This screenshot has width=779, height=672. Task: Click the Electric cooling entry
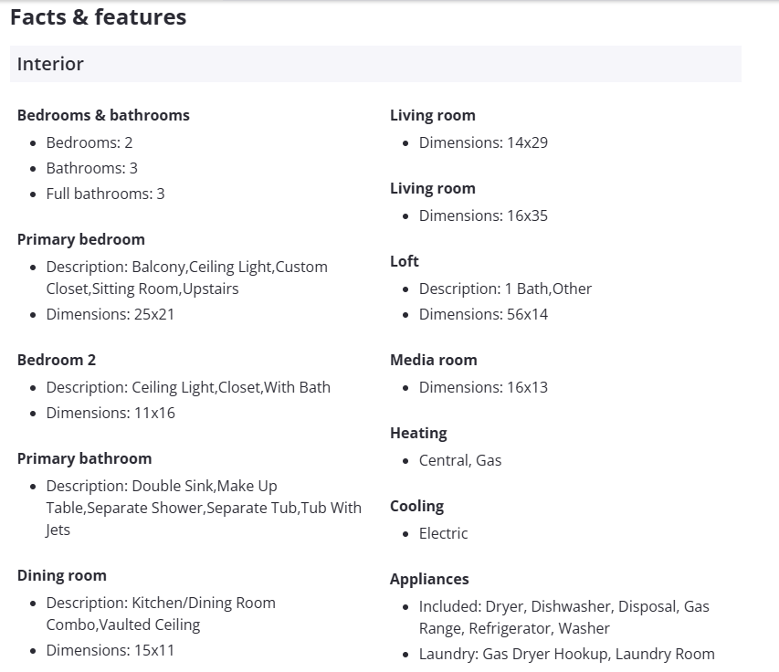click(443, 533)
